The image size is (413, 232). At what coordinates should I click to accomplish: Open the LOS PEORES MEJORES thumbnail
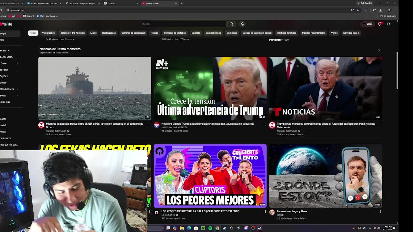tap(210, 176)
